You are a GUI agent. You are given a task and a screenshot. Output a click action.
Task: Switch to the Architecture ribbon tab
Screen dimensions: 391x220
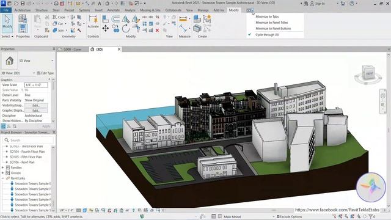[x=23, y=10]
